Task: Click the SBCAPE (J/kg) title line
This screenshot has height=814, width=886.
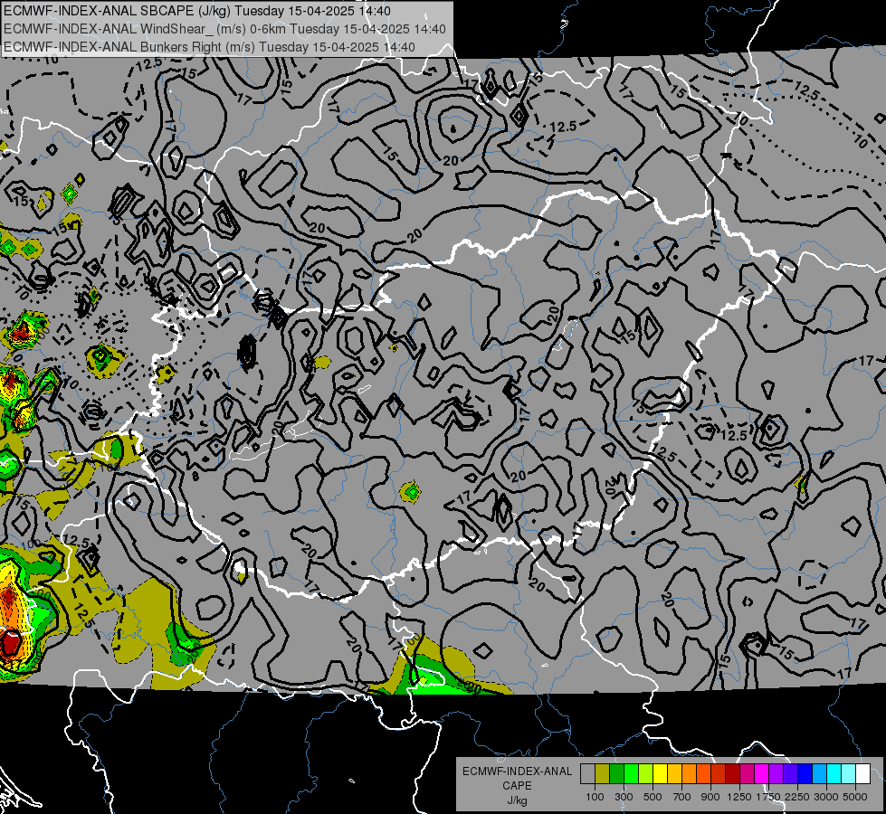Action: tap(196, 11)
